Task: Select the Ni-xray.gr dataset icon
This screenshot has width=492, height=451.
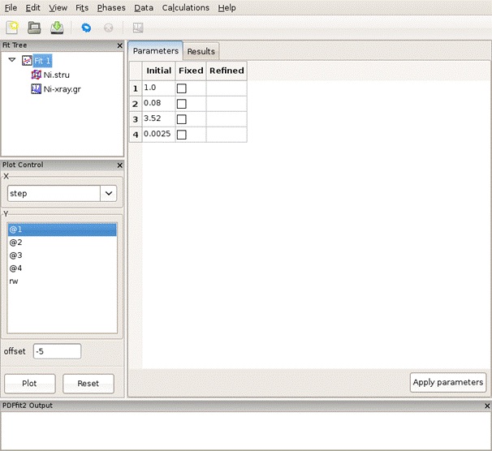Action: (36, 88)
